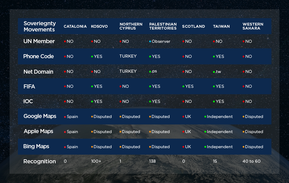
Task: Select the CATALONIA column header
Action: [75, 26]
